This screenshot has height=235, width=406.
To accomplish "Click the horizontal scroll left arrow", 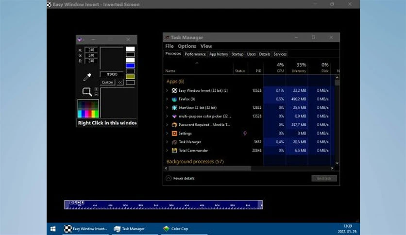I will 166,168.
